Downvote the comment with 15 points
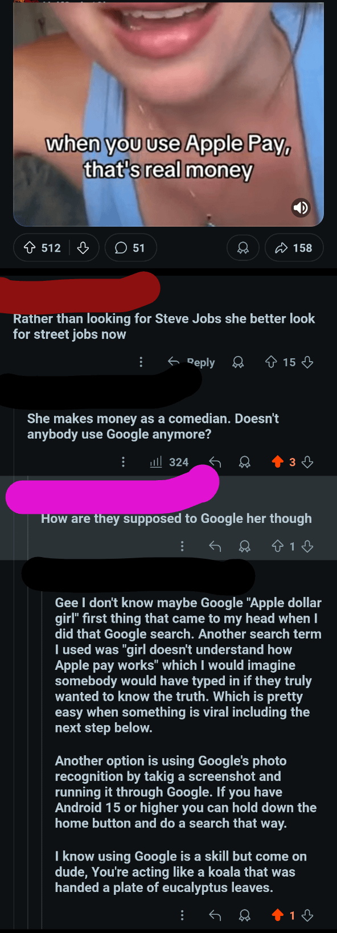 307,362
